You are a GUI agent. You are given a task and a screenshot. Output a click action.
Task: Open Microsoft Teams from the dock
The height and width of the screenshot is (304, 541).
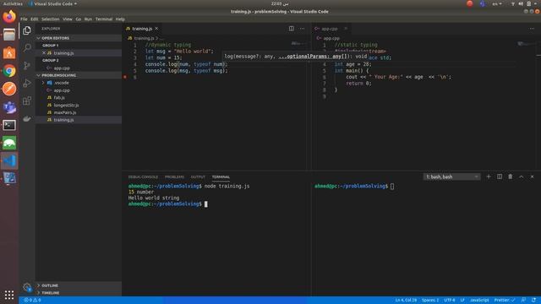click(x=9, y=107)
